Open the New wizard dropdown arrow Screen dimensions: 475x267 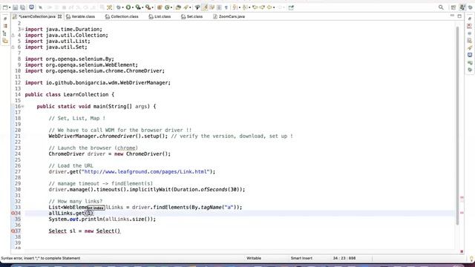pos(10,7)
